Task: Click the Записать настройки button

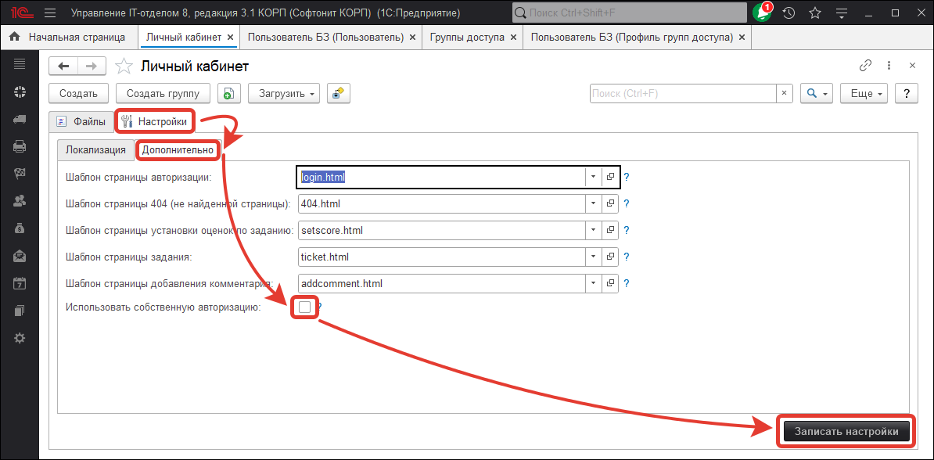Action: [x=846, y=431]
